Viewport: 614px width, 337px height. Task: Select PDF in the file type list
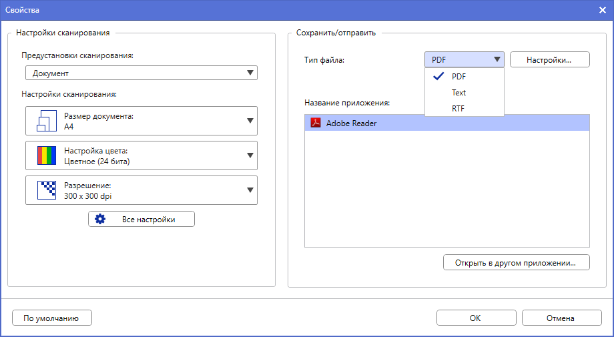point(465,76)
